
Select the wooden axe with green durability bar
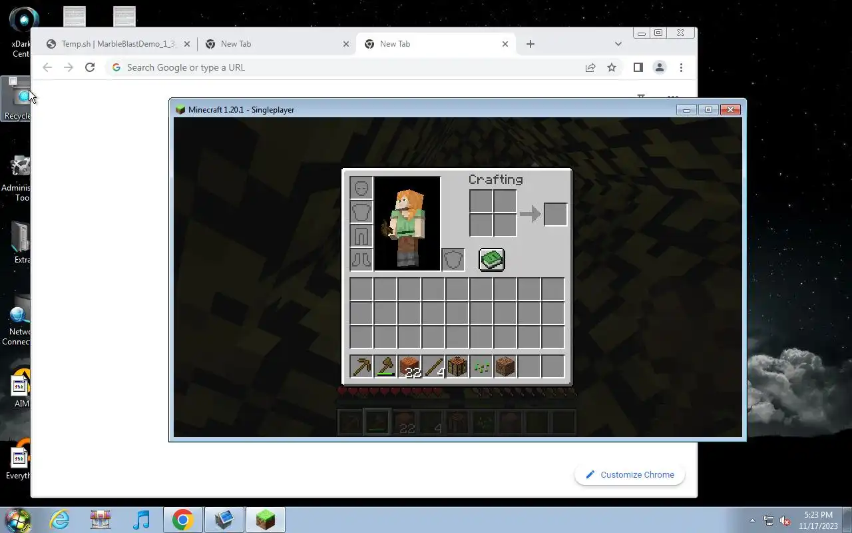click(x=385, y=366)
